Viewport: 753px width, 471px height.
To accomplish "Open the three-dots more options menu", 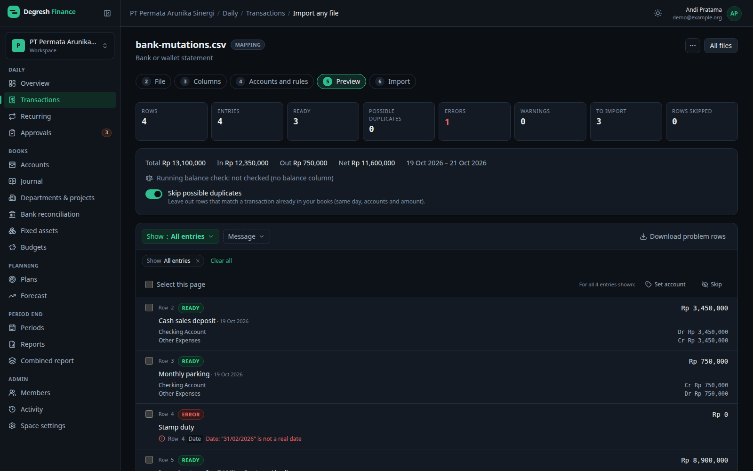I will click(692, 46).
